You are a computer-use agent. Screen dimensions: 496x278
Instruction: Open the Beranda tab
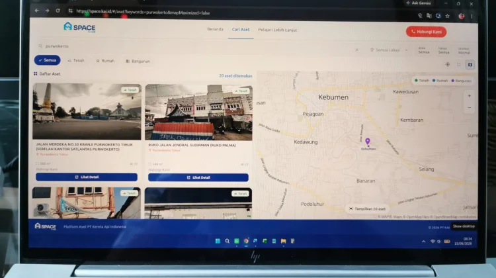[215, 29]
